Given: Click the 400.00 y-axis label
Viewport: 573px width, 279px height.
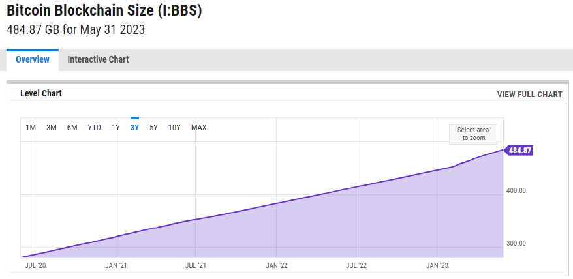Looking at the screenshot, I should 517,190.
